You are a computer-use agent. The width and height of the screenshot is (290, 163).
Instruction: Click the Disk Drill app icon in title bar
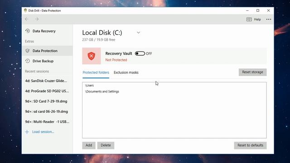pyautogui.click(x=25, y=10)
